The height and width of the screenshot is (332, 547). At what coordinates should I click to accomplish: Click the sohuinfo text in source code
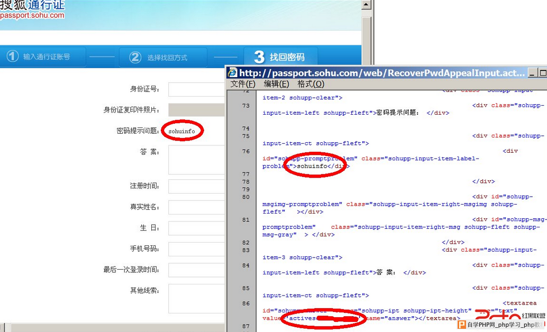tap(312, 167)
